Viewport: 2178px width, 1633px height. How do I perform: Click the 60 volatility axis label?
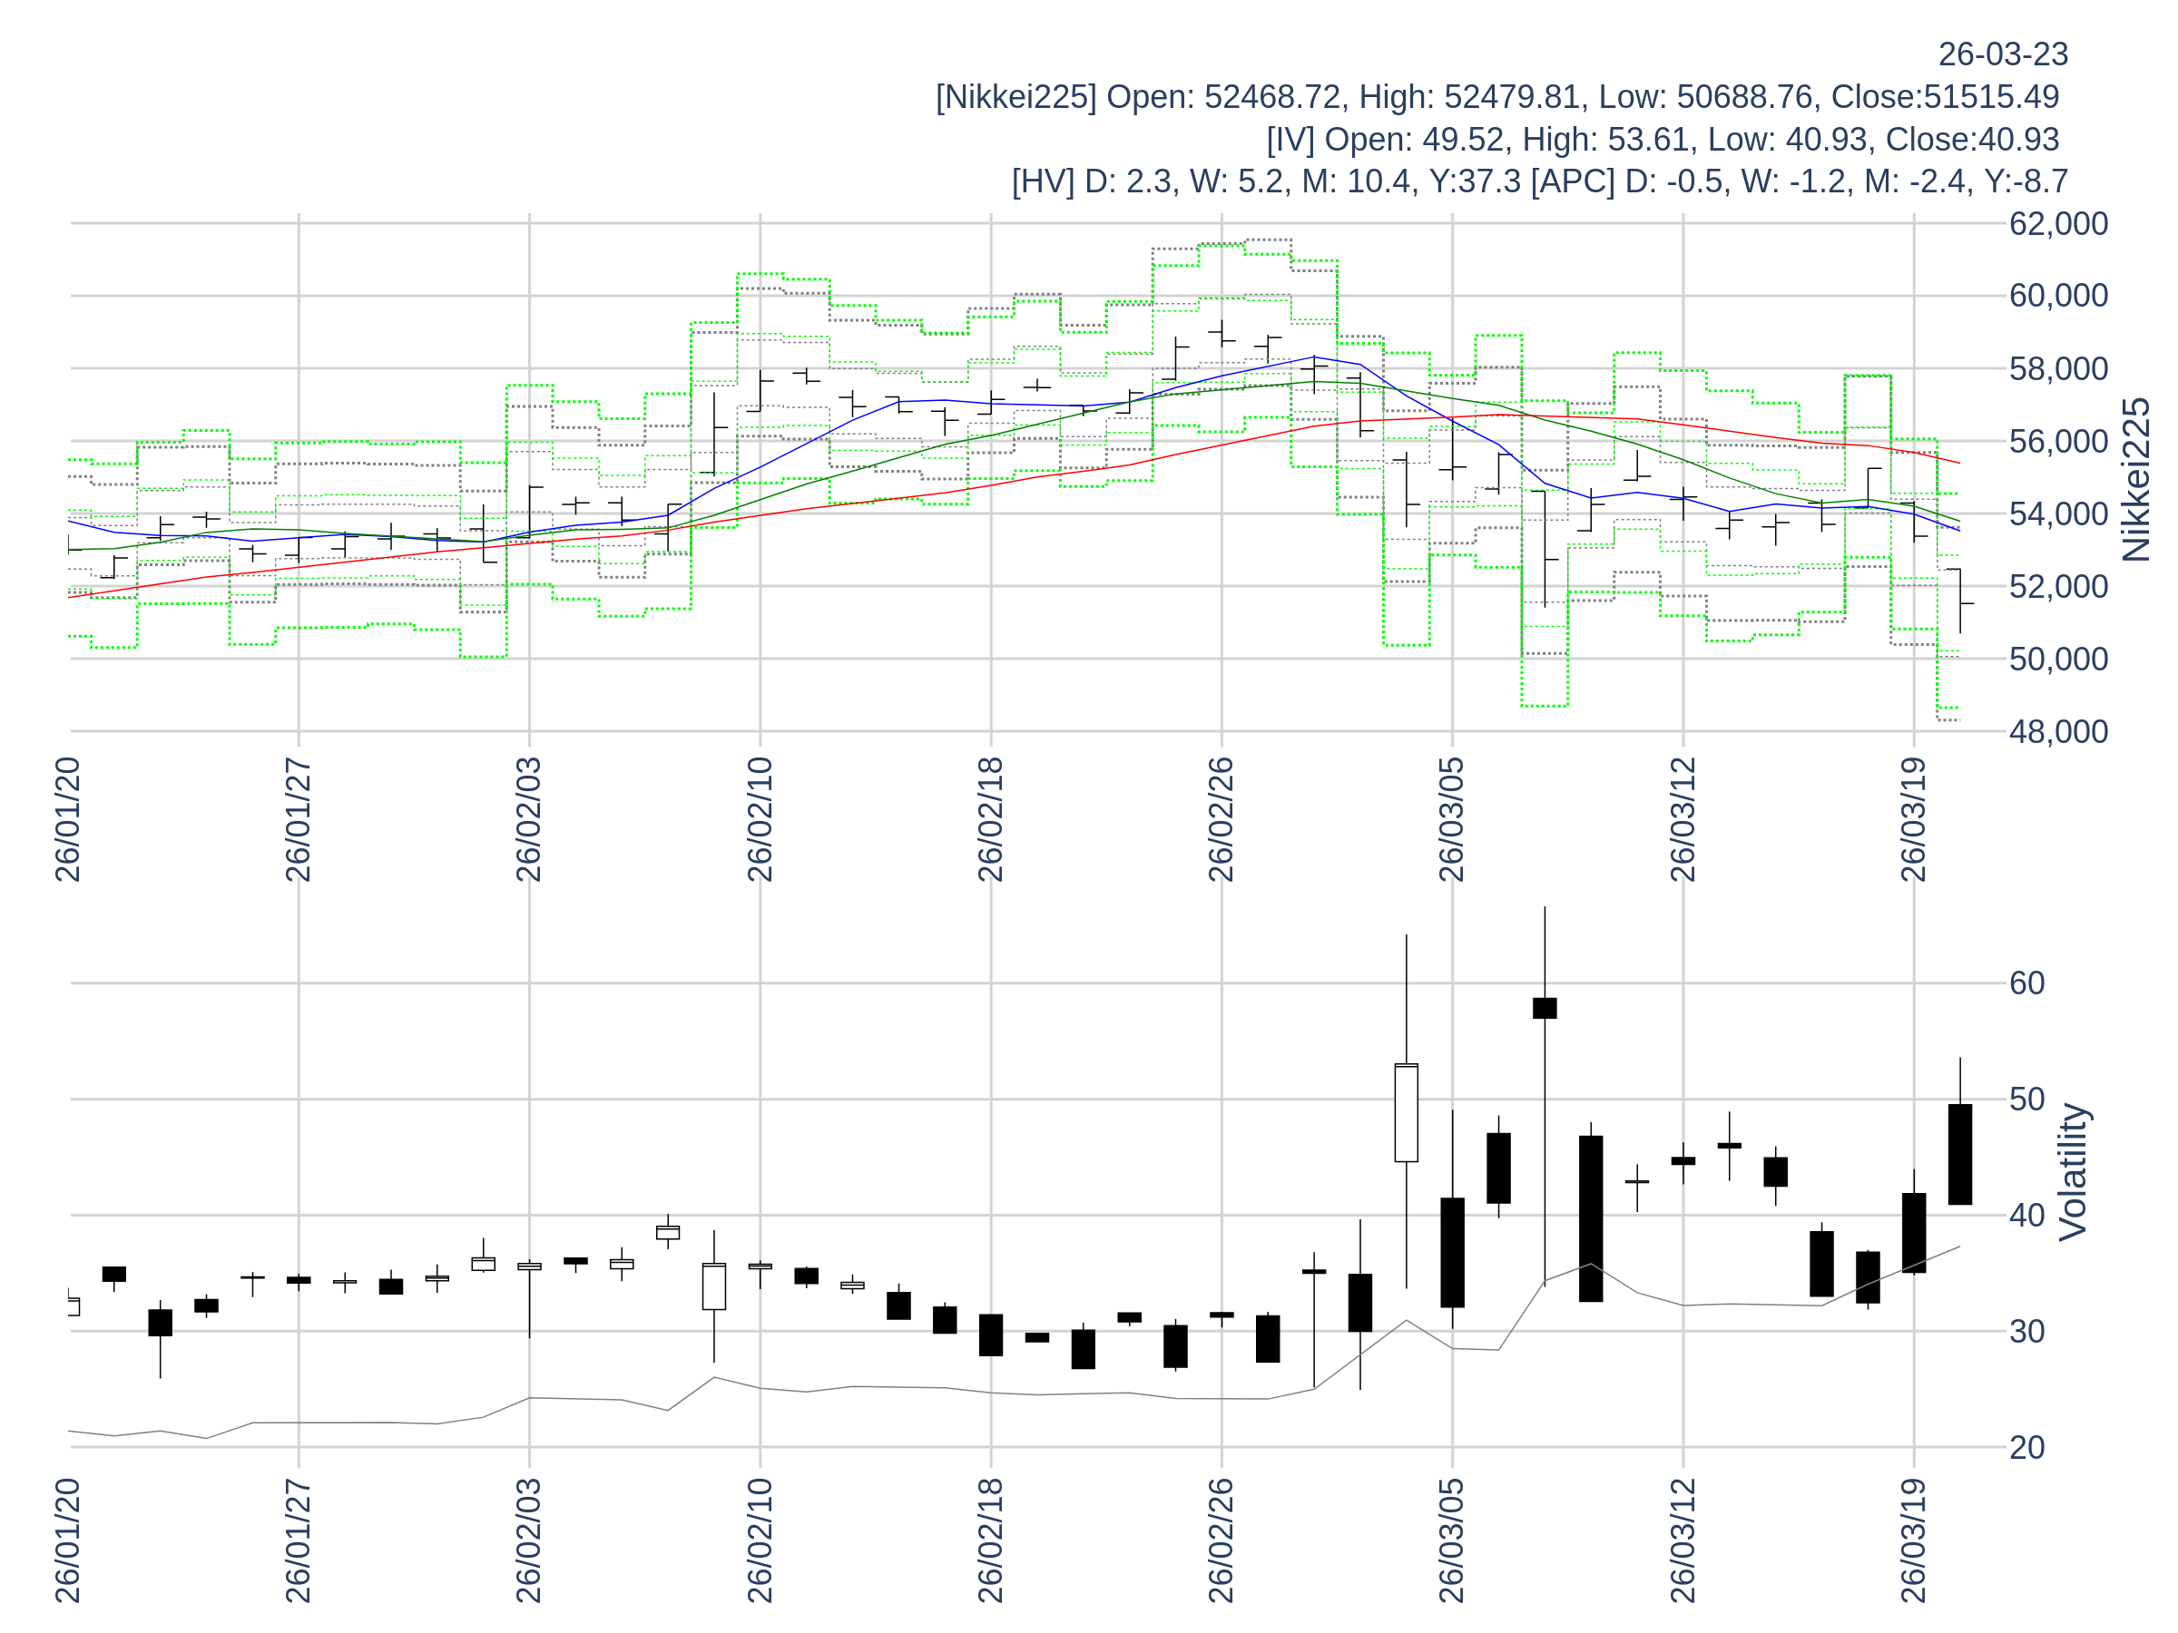pos(2026,983)
